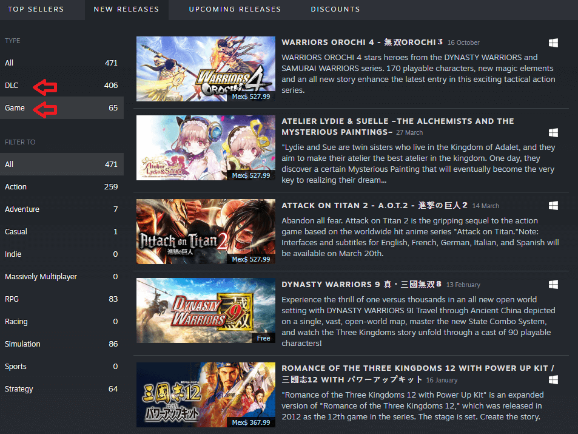578x434 pixels.
Task: Click Windows platform icon for Atelier Lydie
Action: pos(553,132)
